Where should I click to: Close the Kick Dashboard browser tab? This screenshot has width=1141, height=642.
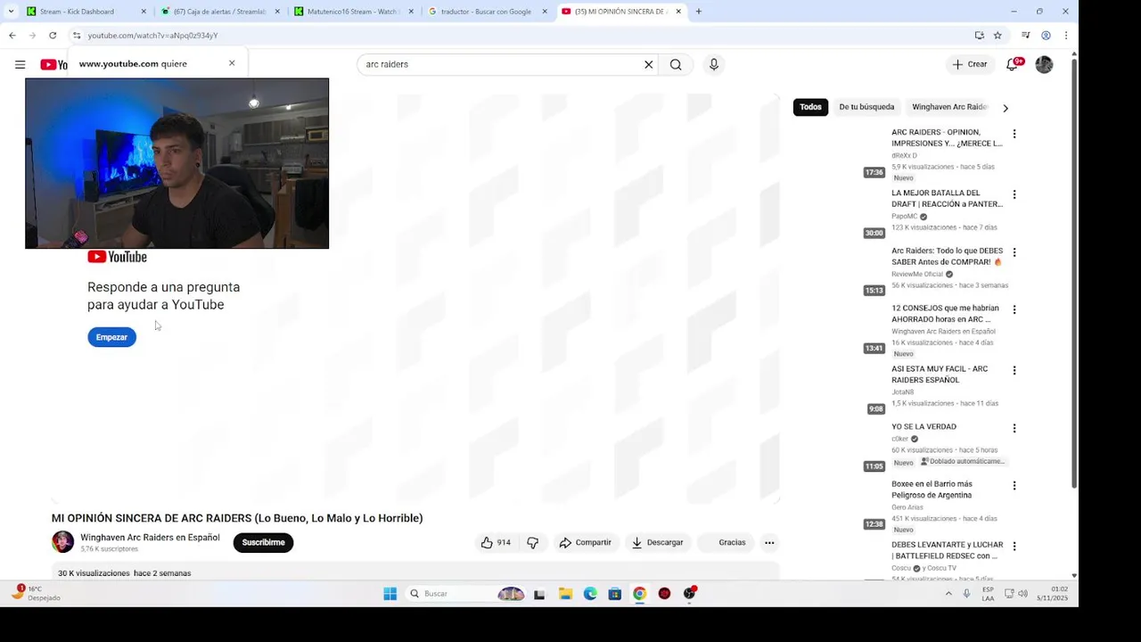[x=144, y=12]
